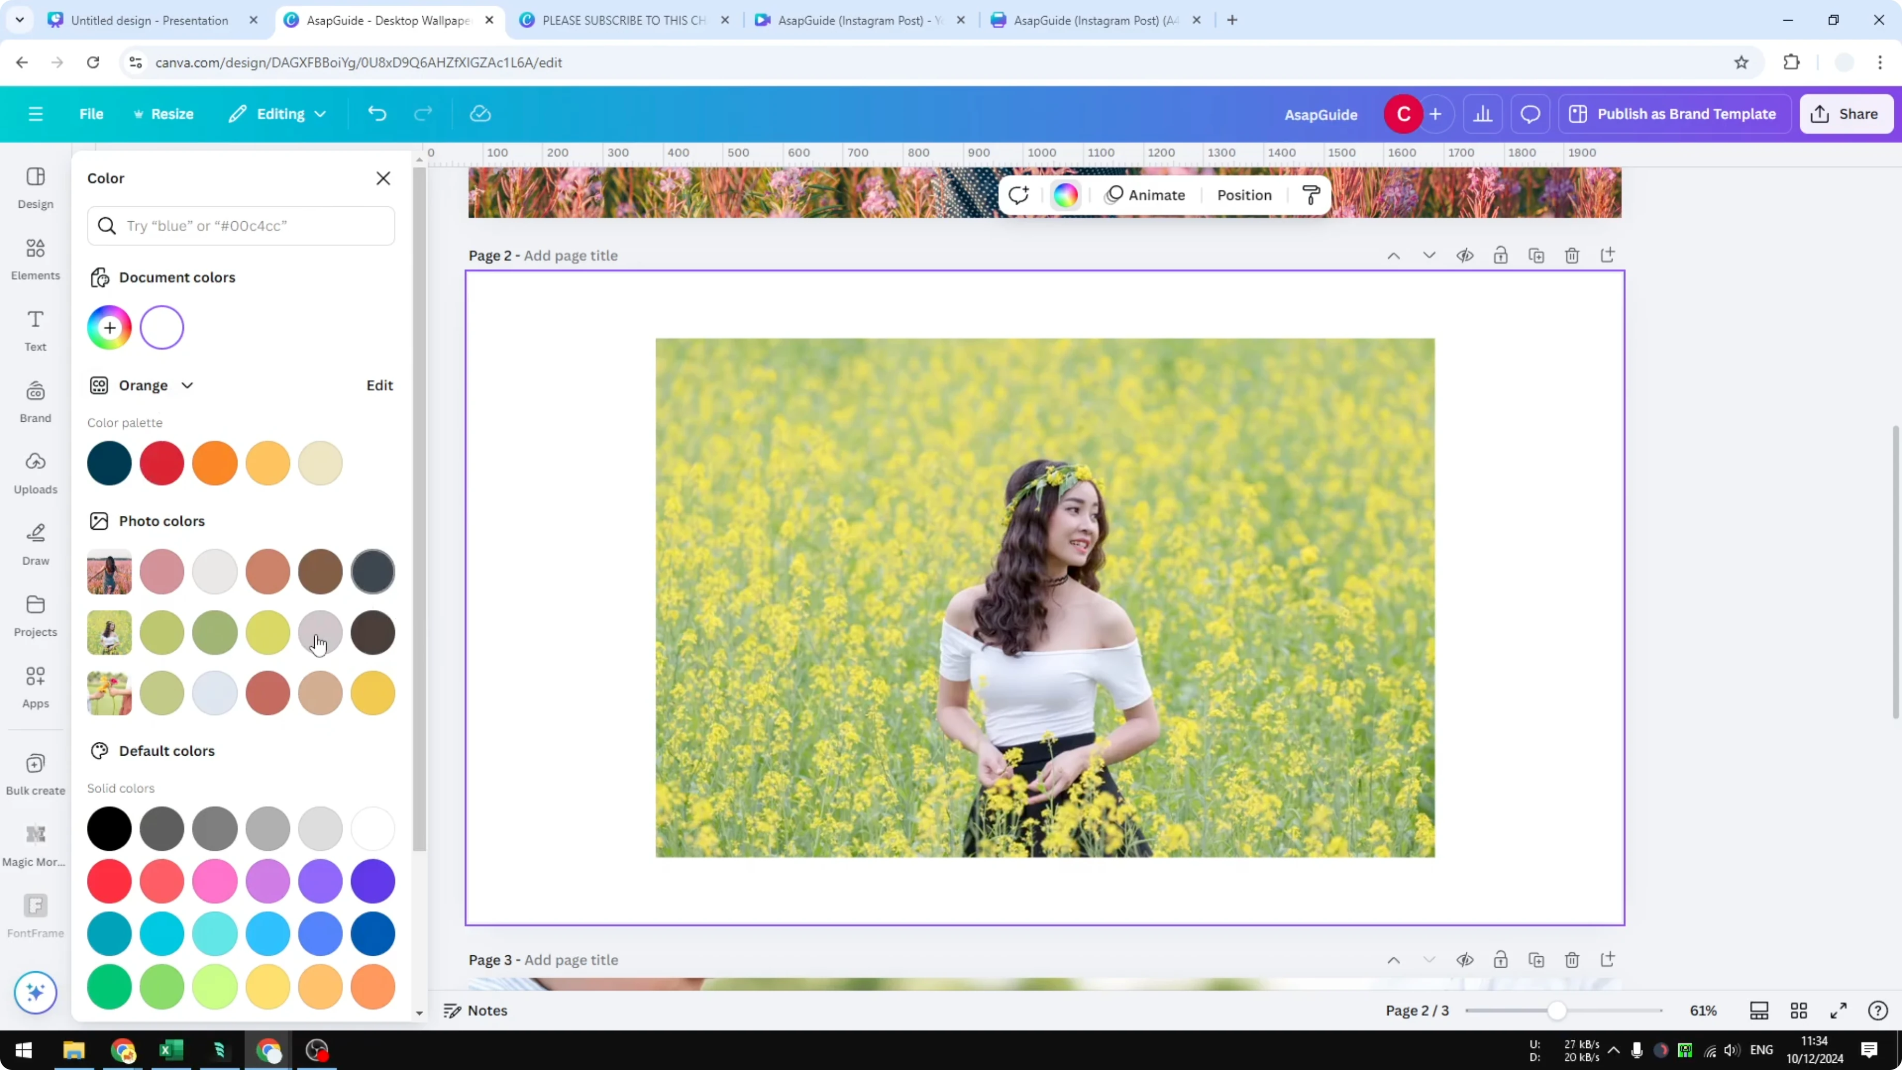Click Publish as Brand Template
Image resolution: width=1902 pixels, height=1070 pixels.
point(1675,114)
